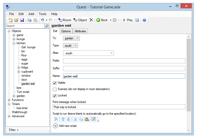Image resolution: width=197 pixels, height=139 pixels.
Task: Open the Undo history dropdown arrow
Action: [47, 20]
